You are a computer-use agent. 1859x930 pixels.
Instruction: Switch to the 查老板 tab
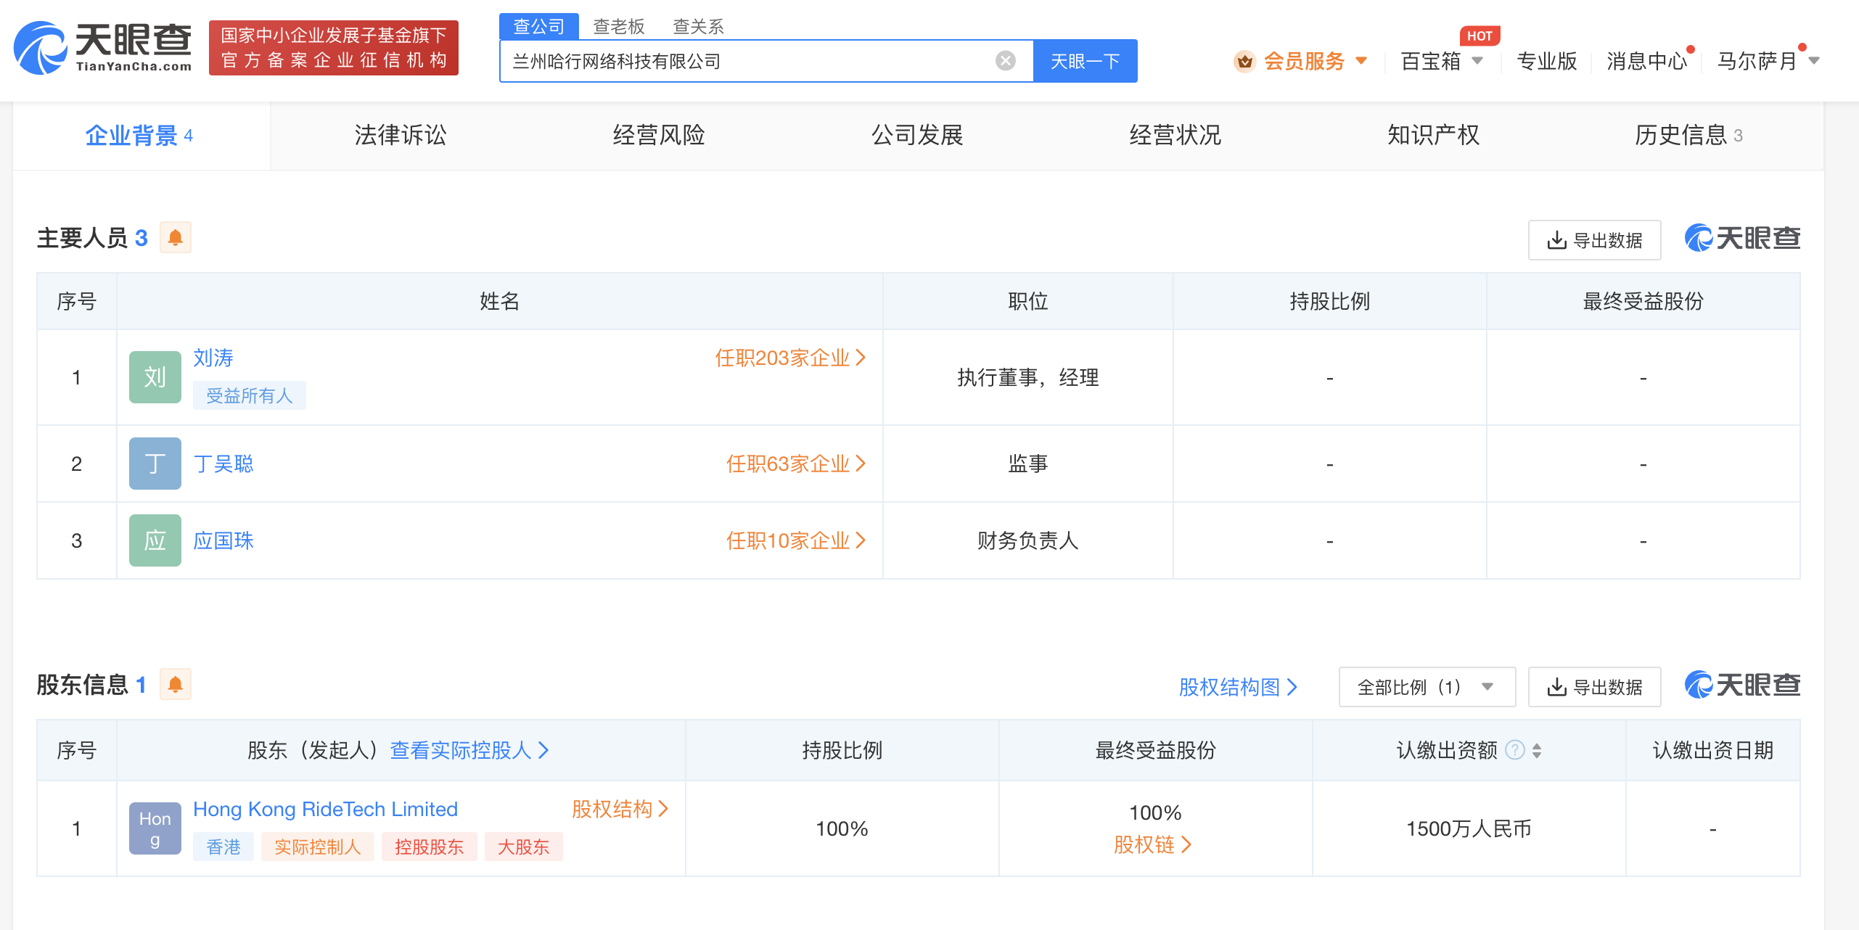(618, 26)
